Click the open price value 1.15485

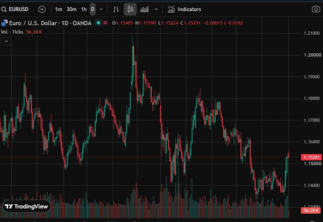[124, 23]
